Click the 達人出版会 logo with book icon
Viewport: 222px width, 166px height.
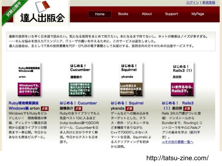click(x=42, y=12)
